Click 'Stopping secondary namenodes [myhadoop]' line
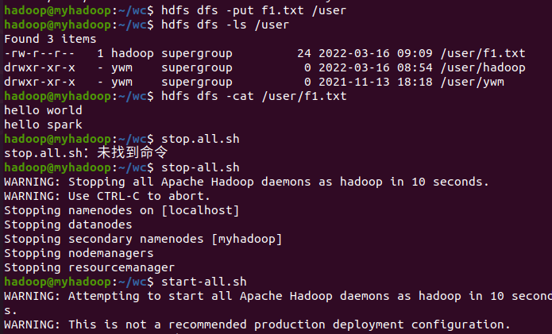 143,239
